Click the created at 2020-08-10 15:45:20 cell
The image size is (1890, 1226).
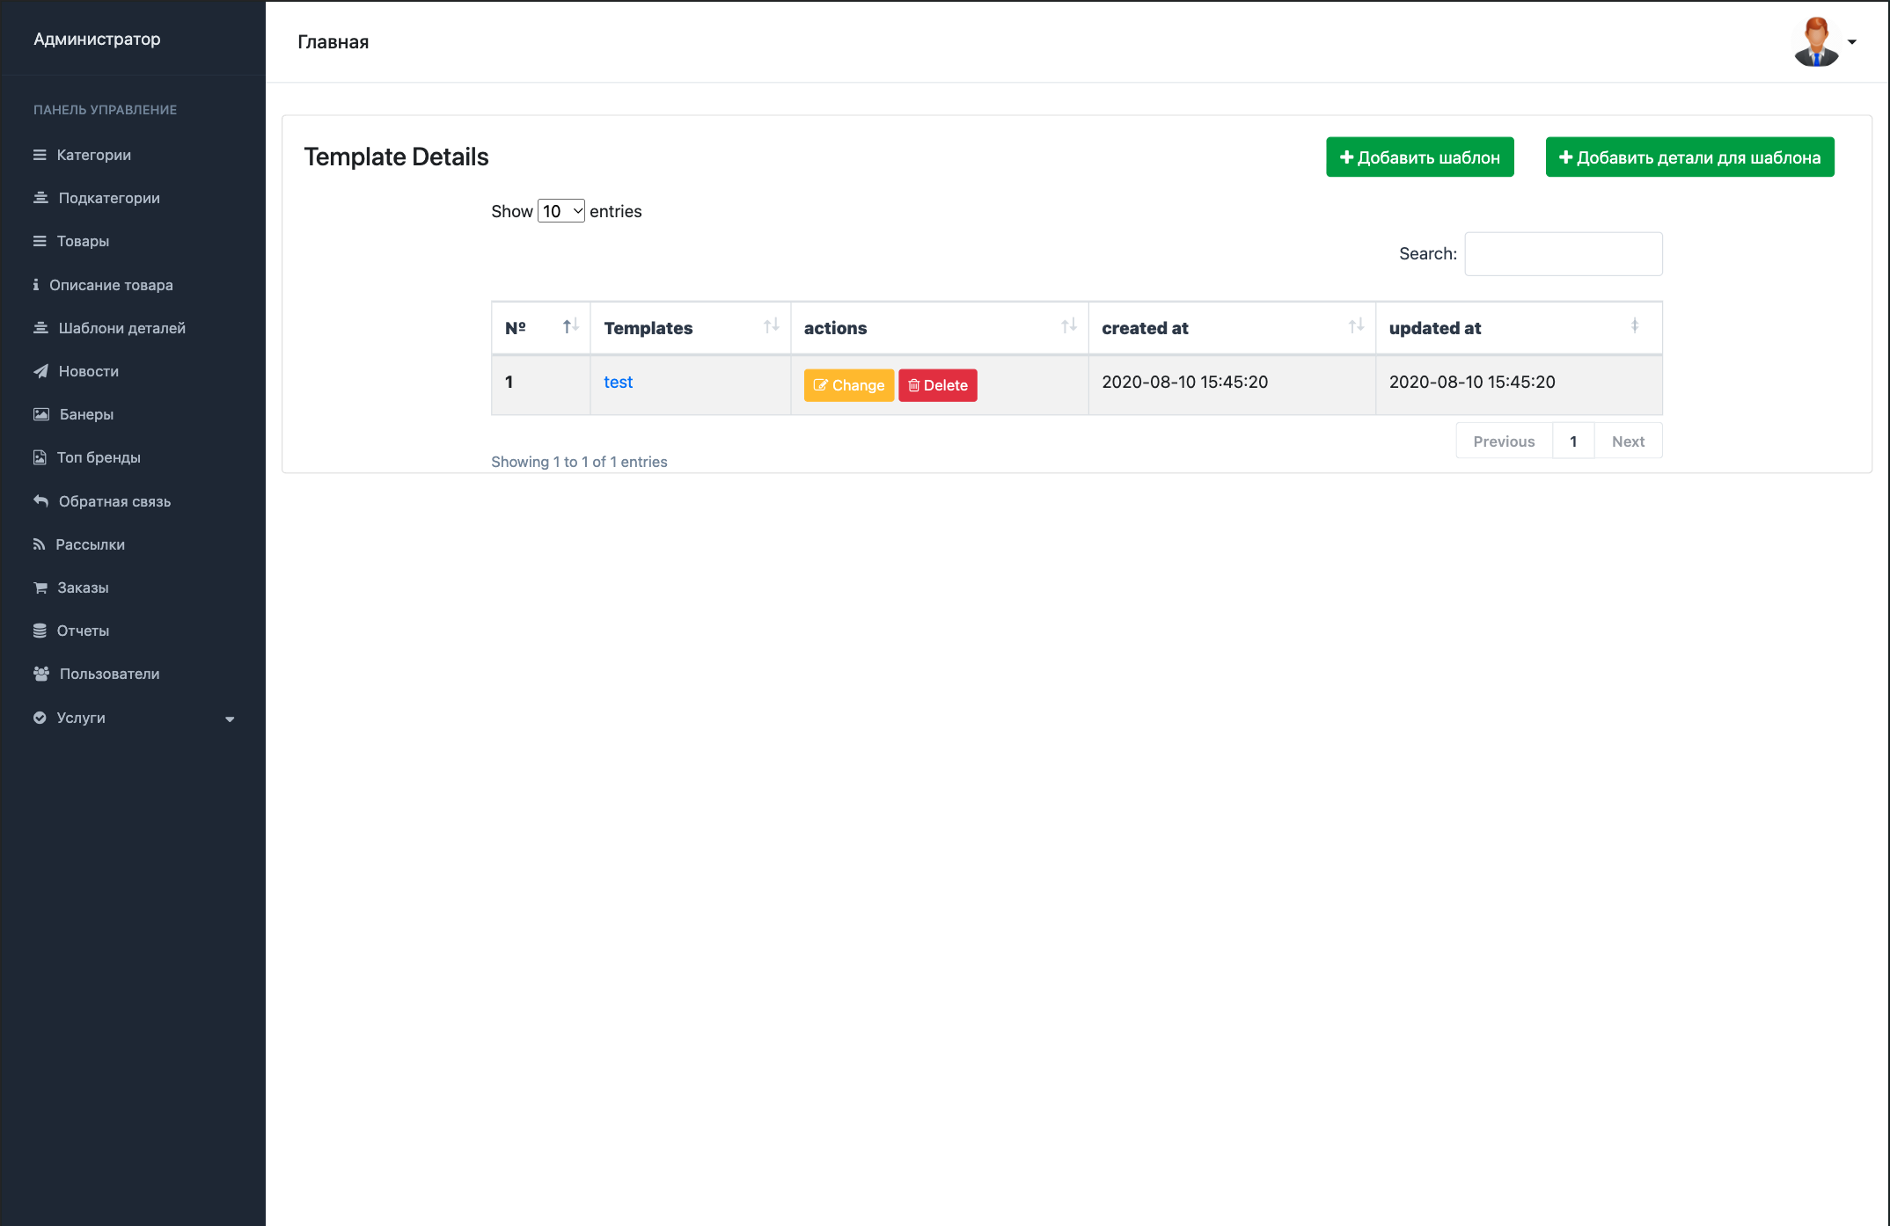coord(1232,385)
